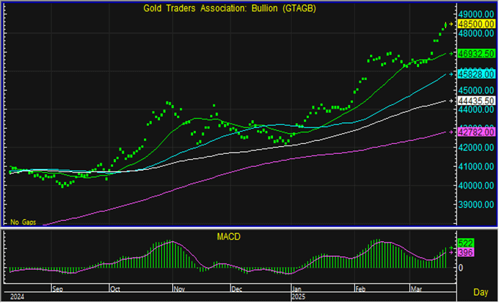Select the Jan marker on time axis
Image resolution: width=499 pixels, height=303 pixels.
297,288
